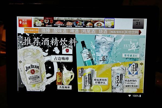
Task: Tap the WiFi signal icon in status bar
Action: click(x=130, y=96)
